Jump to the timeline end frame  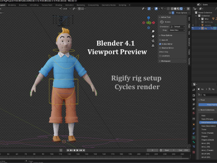pyautogui.click(x=84, y=150)
